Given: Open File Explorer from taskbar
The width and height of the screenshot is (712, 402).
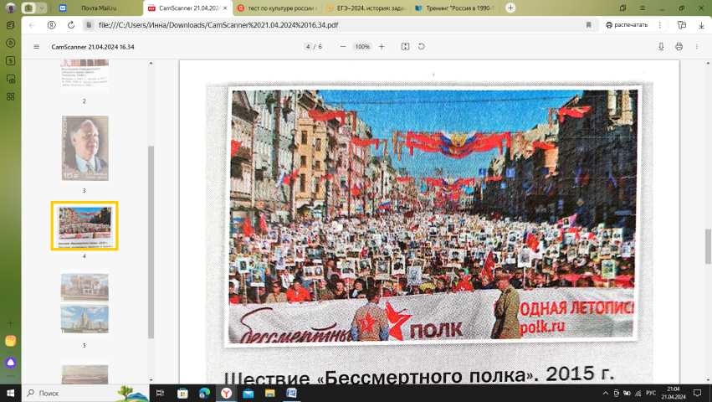Looking at the screenshot, I should (x=269, y=393).
